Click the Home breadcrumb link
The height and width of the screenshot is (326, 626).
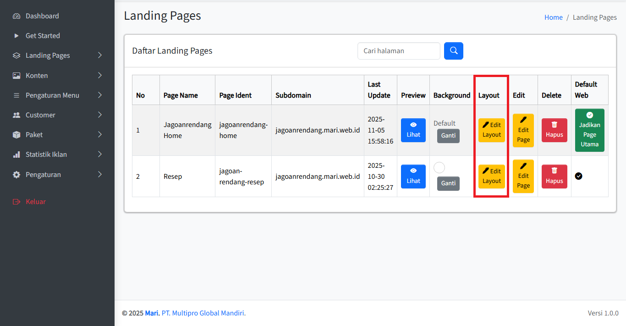[553, 17]
